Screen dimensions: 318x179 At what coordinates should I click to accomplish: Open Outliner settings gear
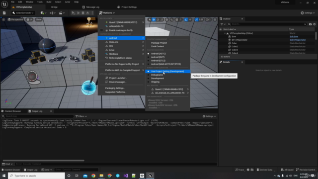[x=315, y=24]
